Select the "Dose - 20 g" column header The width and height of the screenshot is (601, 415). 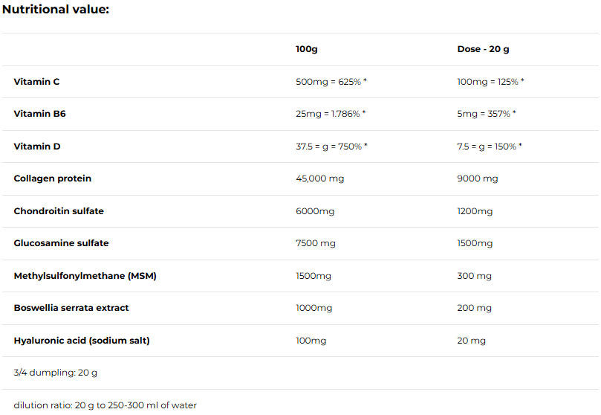(483, 49)
